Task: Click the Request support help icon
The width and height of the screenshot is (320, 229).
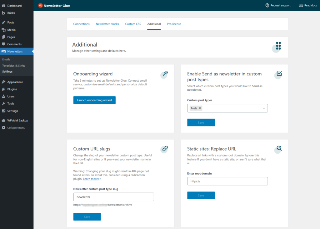Action: [x=267, y=5]
